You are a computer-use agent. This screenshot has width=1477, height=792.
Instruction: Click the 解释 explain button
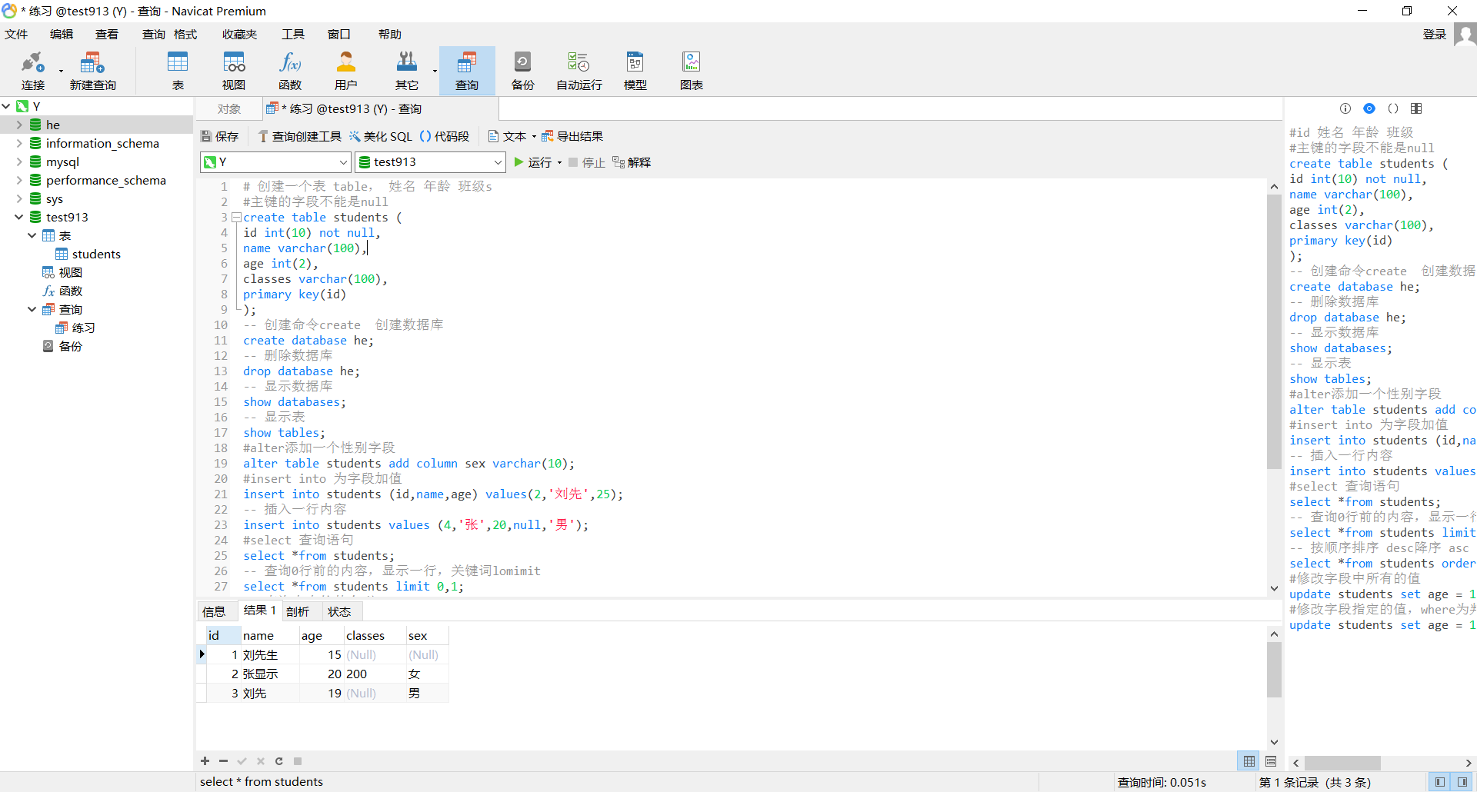632,162
